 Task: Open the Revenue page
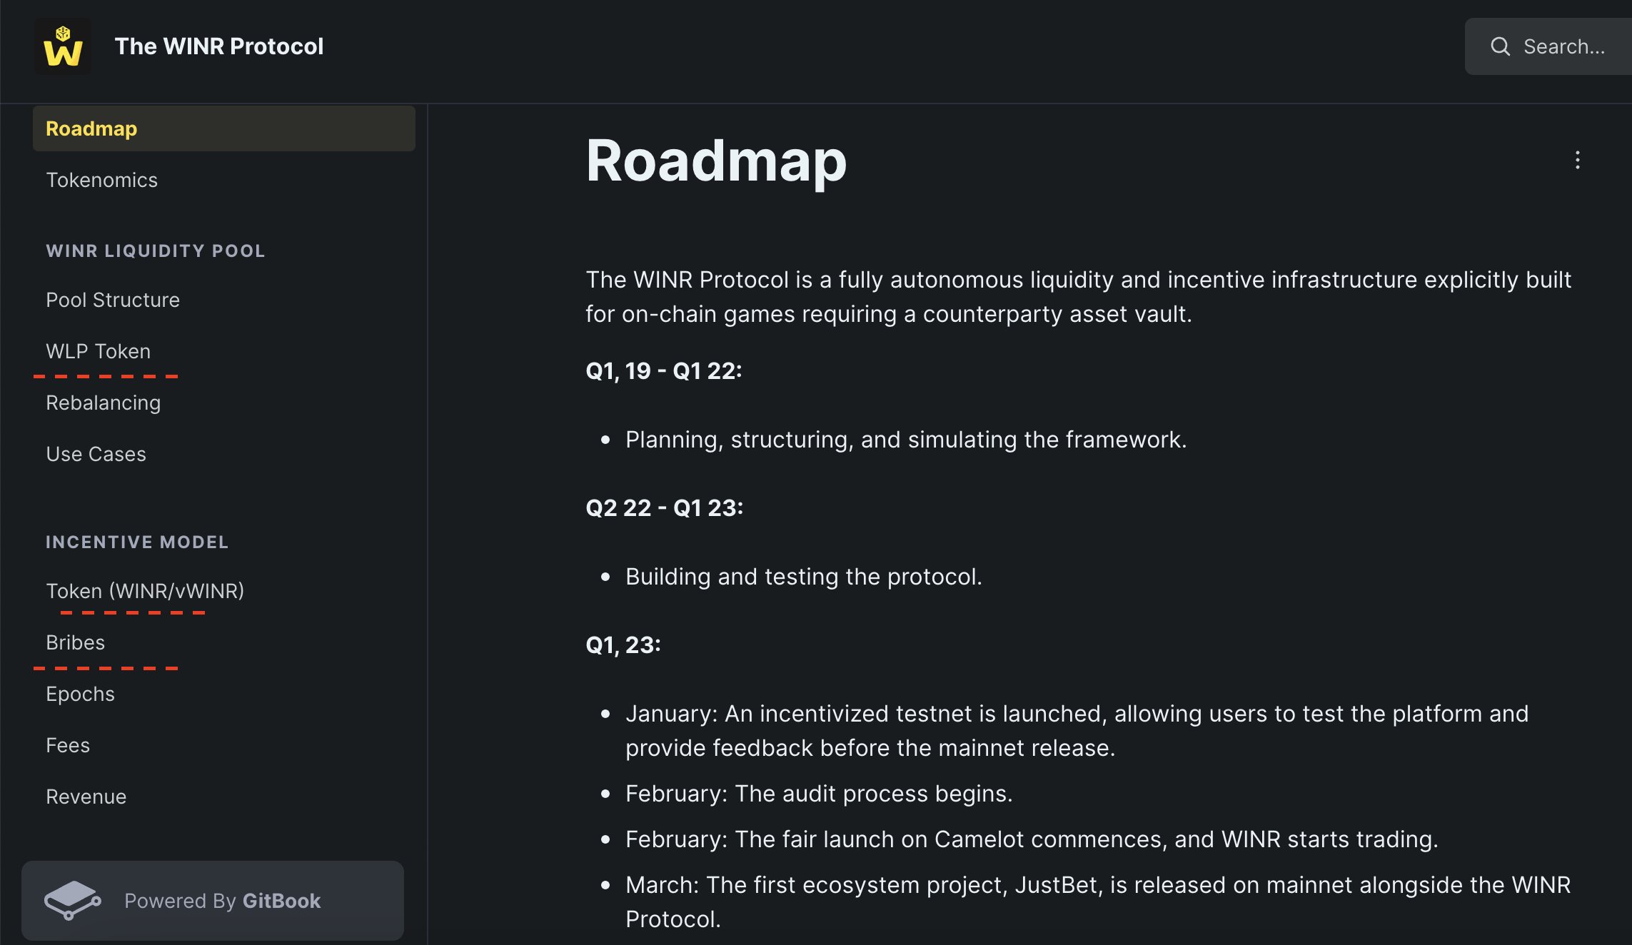coord(86,797)
